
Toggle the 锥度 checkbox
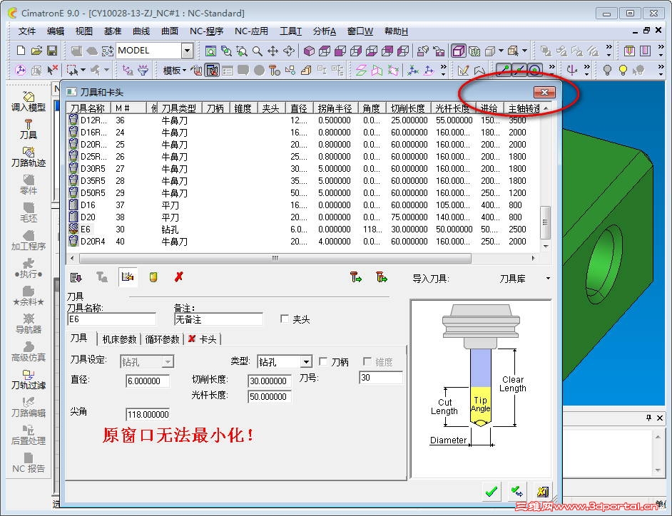click(x=367, y=361)
